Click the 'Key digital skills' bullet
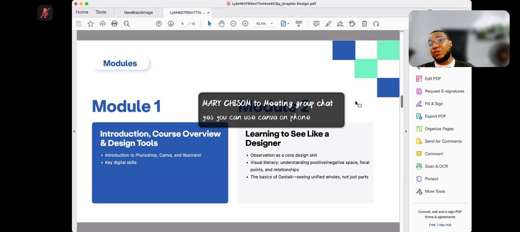Screen dimensions: 520x232 [120, 163]
